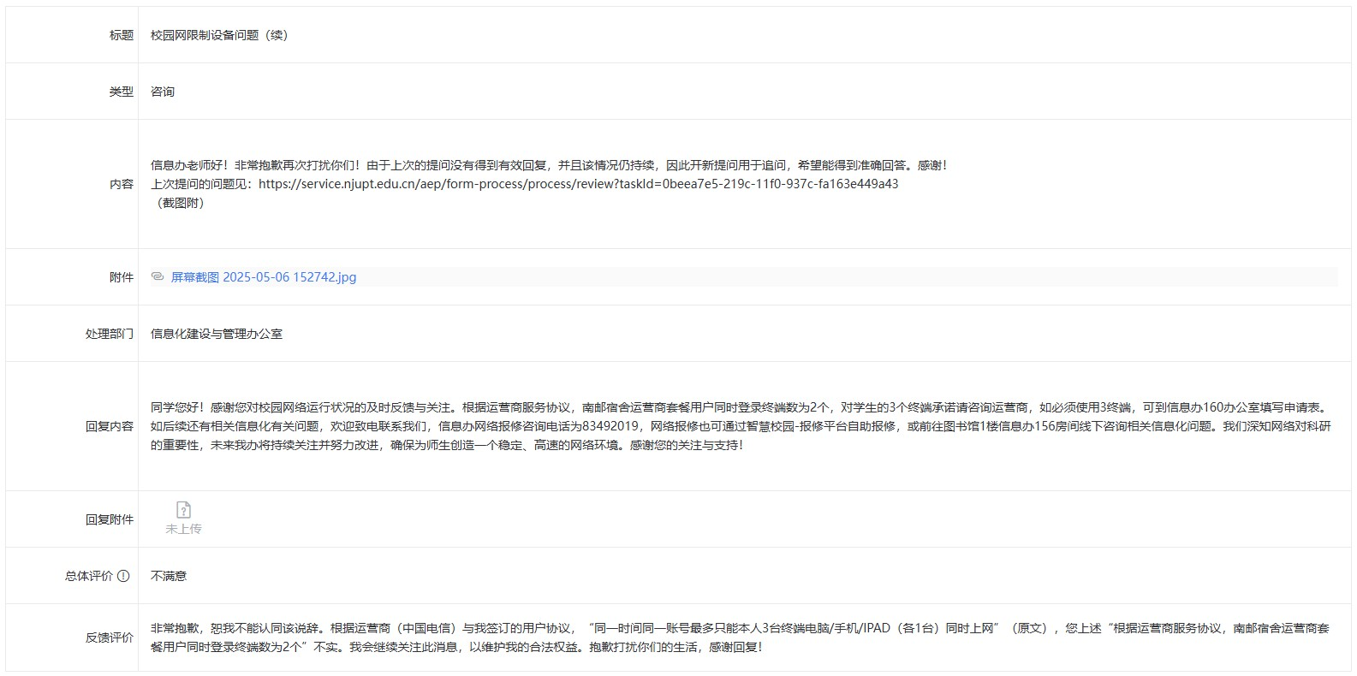This screenshot has width=1357, height=676.
Task: Click the 标题 field label
Action: coord(121,35)
